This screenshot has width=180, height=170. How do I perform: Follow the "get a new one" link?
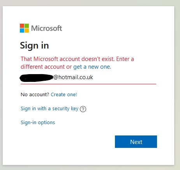click(x=92, y=67)
